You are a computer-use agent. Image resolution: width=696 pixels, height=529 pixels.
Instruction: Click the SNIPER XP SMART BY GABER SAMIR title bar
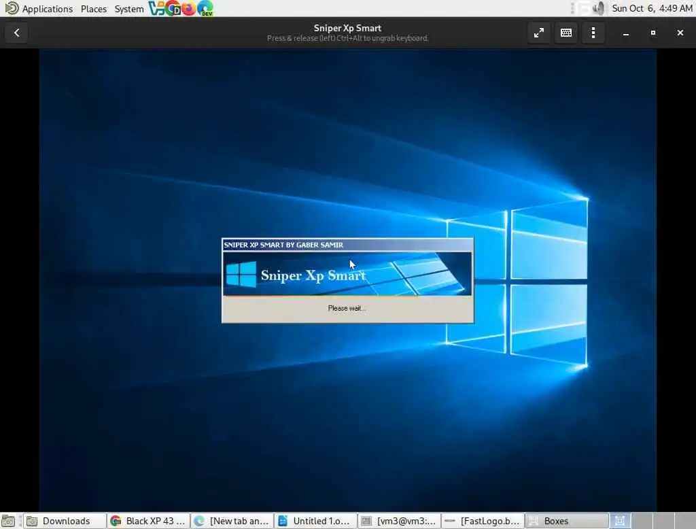(x=347, y=245)
